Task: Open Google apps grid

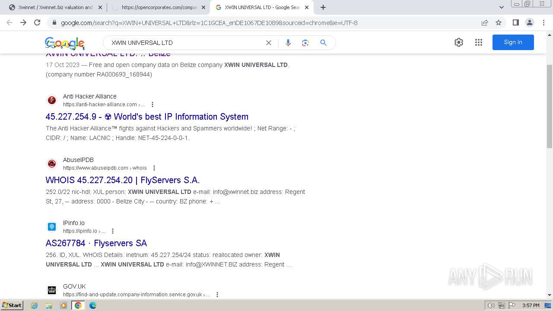Action: click(x=479, y=42)
